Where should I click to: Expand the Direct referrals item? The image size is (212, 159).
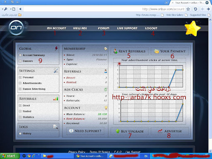(20, 105)
